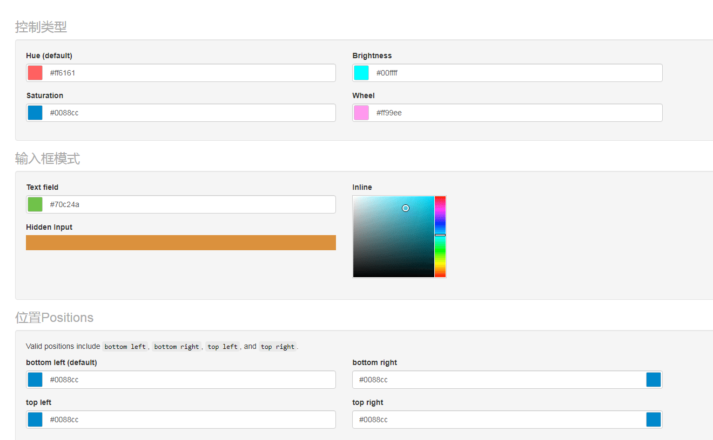Click the 'Inline' label
713x440 pixels.
click(x=362, y=187)
